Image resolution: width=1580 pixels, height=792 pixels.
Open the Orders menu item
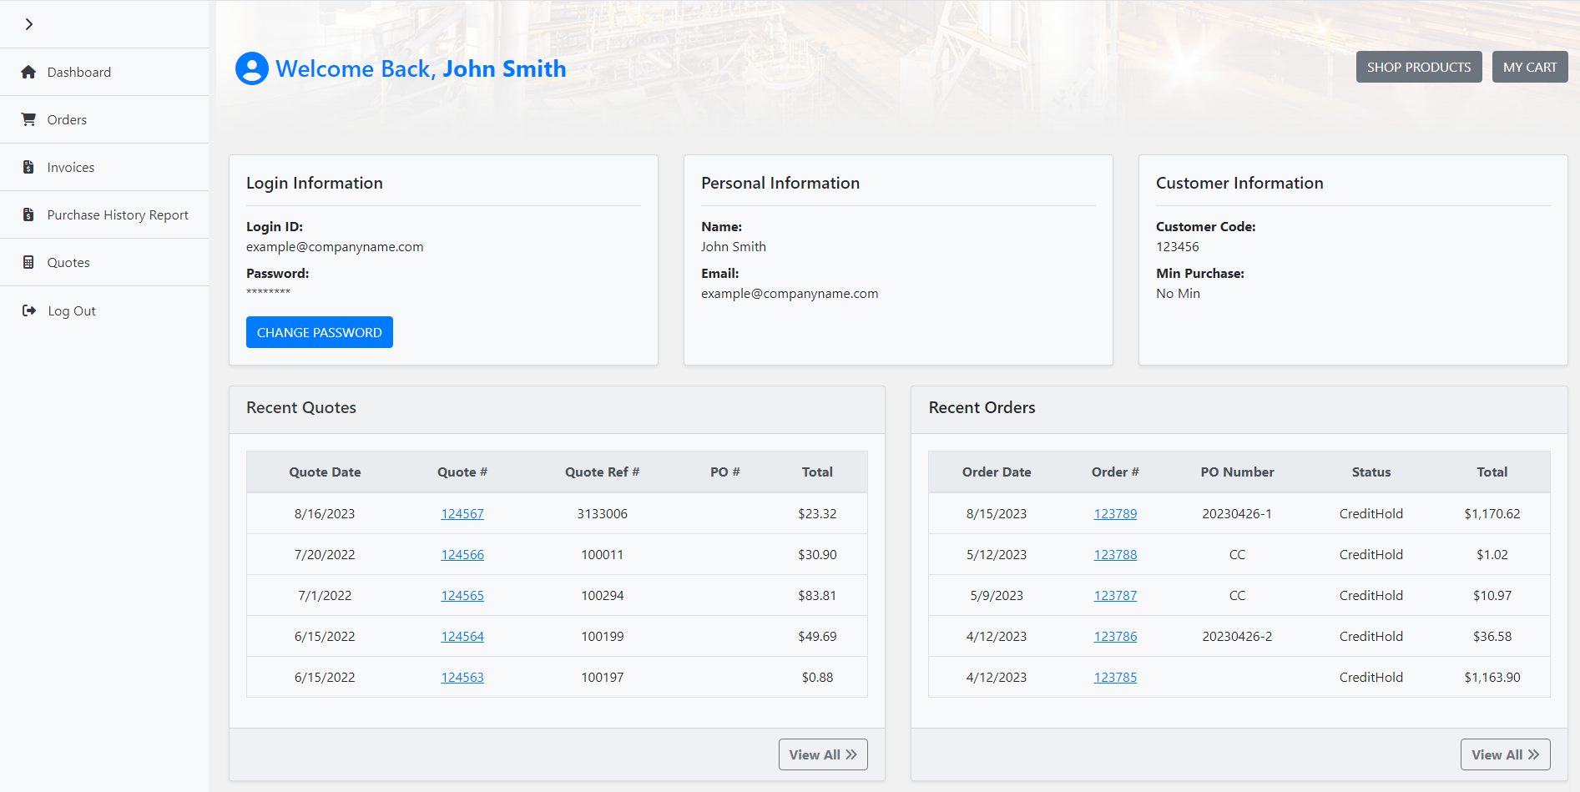click(x=67, y=119)
